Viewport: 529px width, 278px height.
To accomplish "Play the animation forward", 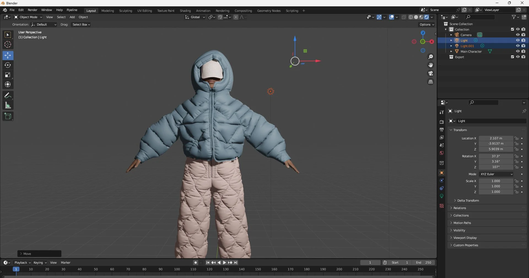I will [224, 263].
